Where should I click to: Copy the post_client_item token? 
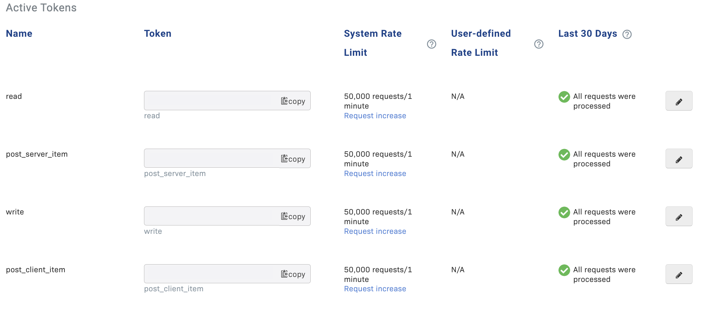click(293, 274)
